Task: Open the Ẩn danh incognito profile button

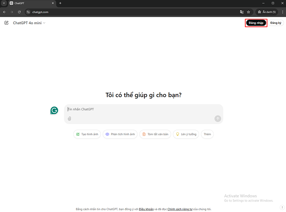Action: coord(267,12)
